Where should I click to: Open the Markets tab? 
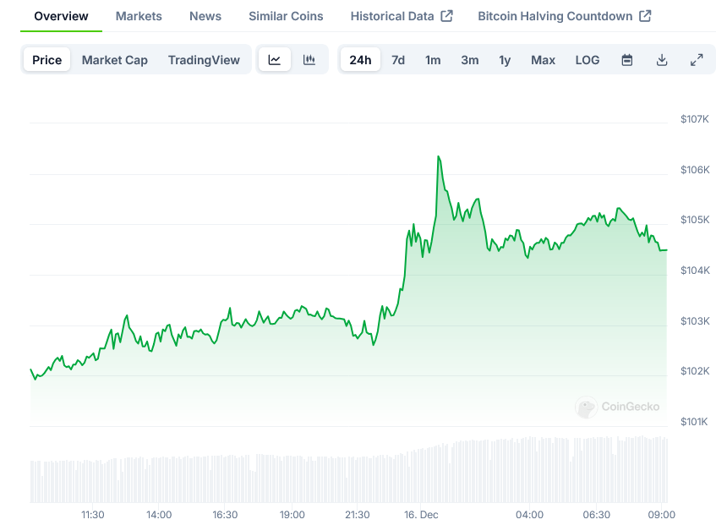(139, 16)
